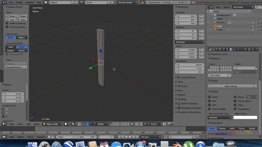The height and width of the screenshot is (147, 262).
Task: Jump to the start frame in timeline
Action: (x=119, y=137)
